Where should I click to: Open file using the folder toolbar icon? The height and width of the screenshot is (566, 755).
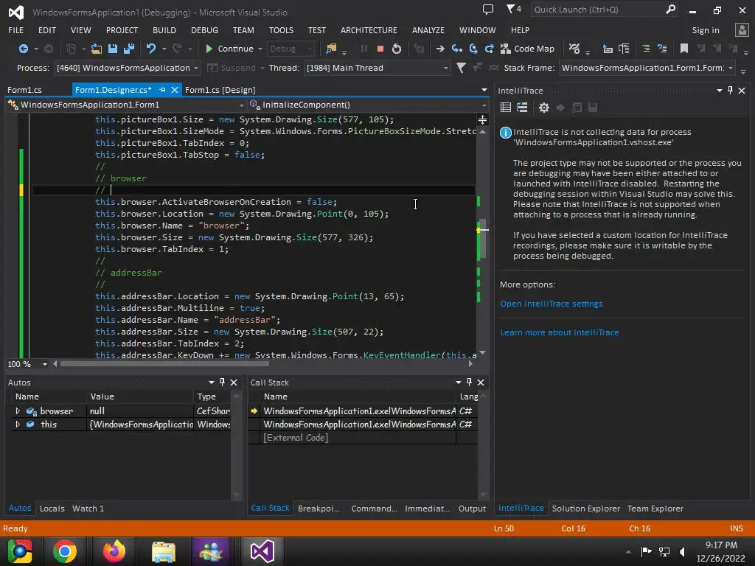[97, 49]
